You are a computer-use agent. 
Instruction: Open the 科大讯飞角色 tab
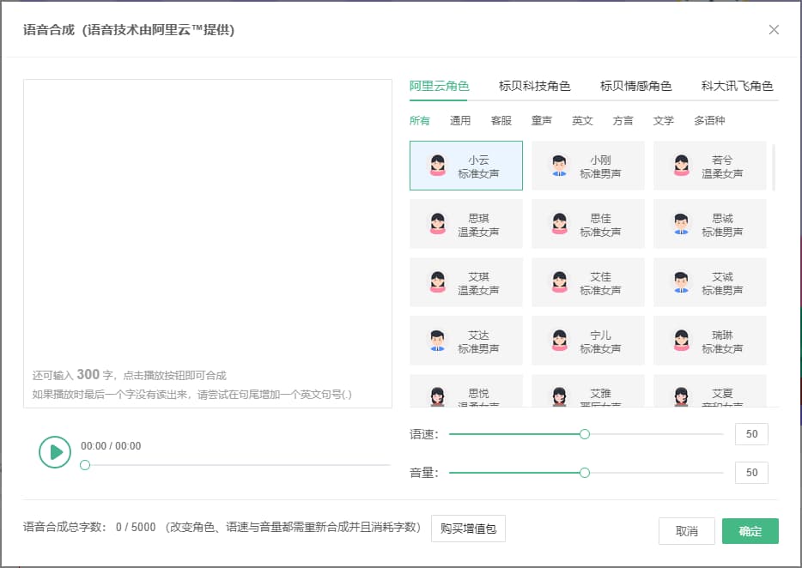click(737, 86)
